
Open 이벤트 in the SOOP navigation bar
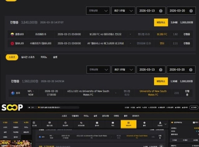point(116,116)
